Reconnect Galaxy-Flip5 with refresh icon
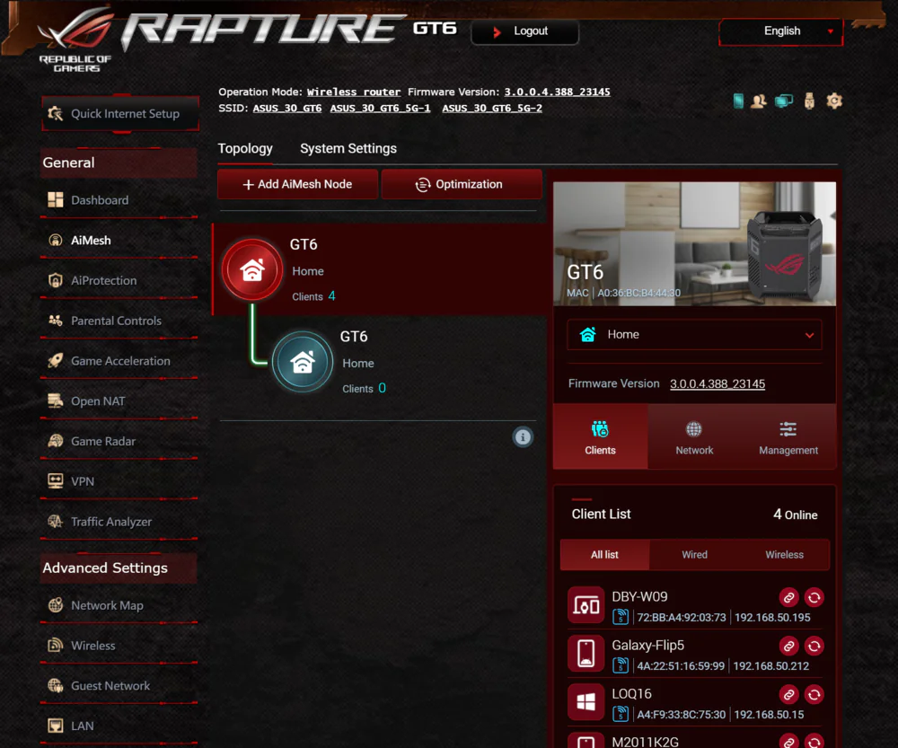Image resolution: width=898 pixels, height=748 pixels. coord(814,646)
